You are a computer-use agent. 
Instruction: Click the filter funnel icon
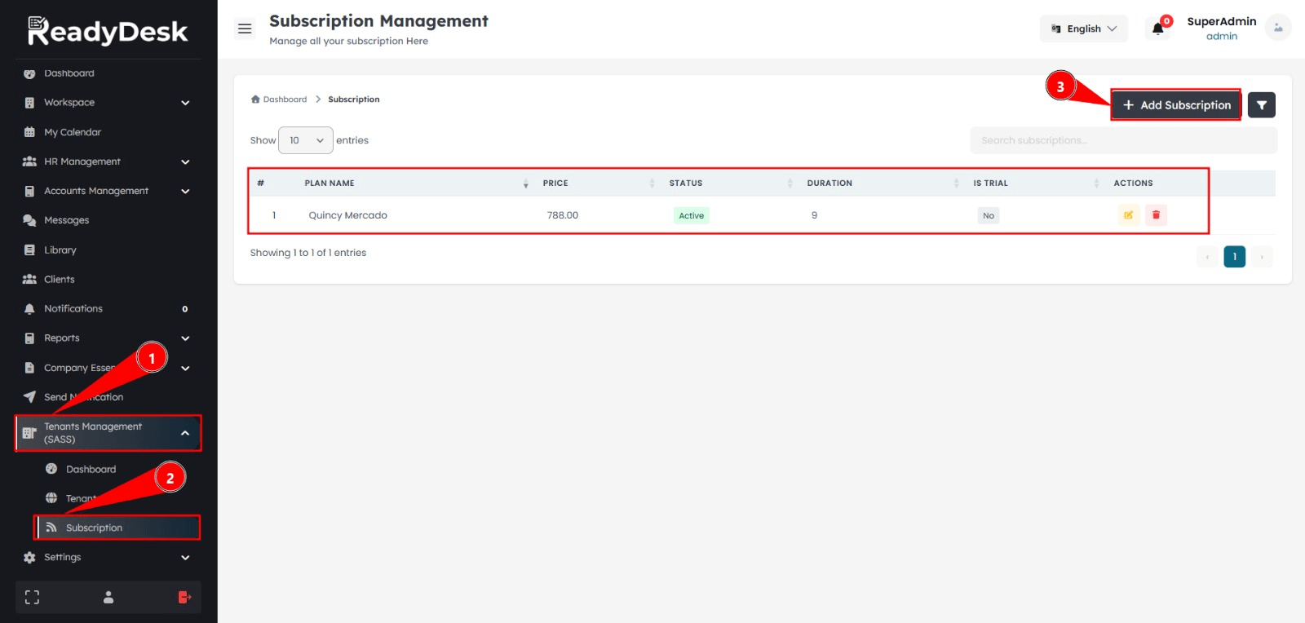click(1261, 105)
